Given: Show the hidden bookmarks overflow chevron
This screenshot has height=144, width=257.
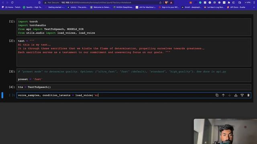Looking at the screenshot, I should click(x=254, y=7).
